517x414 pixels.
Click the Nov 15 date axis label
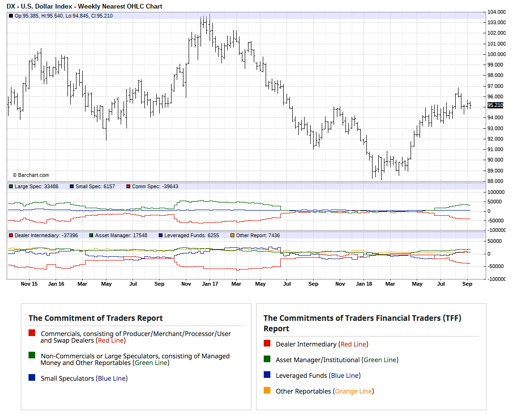click(29, 284)
